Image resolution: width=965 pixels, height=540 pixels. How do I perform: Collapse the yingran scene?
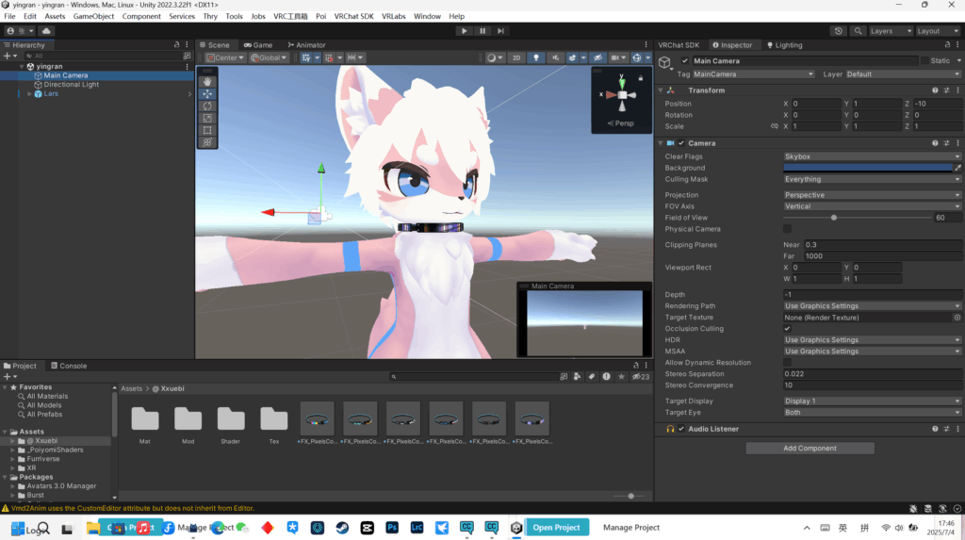pos(22,67)
